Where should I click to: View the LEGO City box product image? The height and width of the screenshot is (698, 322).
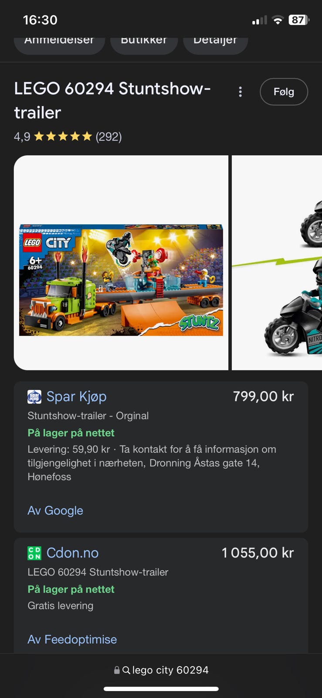coord(121,263)
